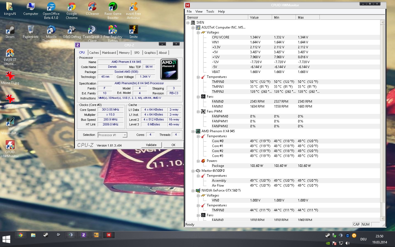Image resolution: width=395 pixels, height=247 pixels.
Task: Switch to the Steam taskbar icon
Action: [46, 235]
